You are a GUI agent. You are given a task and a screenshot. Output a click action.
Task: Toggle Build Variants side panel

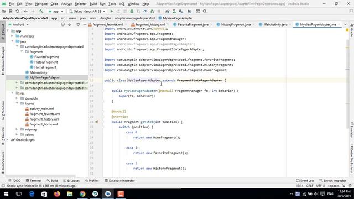point(3,163)
